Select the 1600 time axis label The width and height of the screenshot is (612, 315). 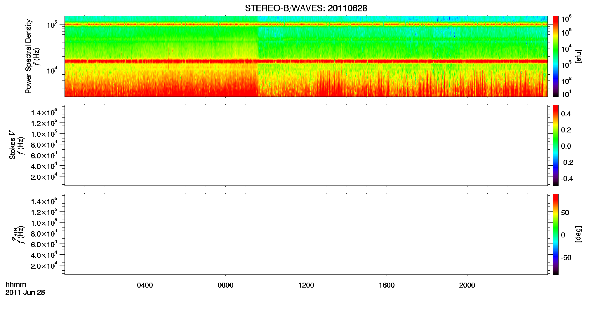tap(387, 285)
